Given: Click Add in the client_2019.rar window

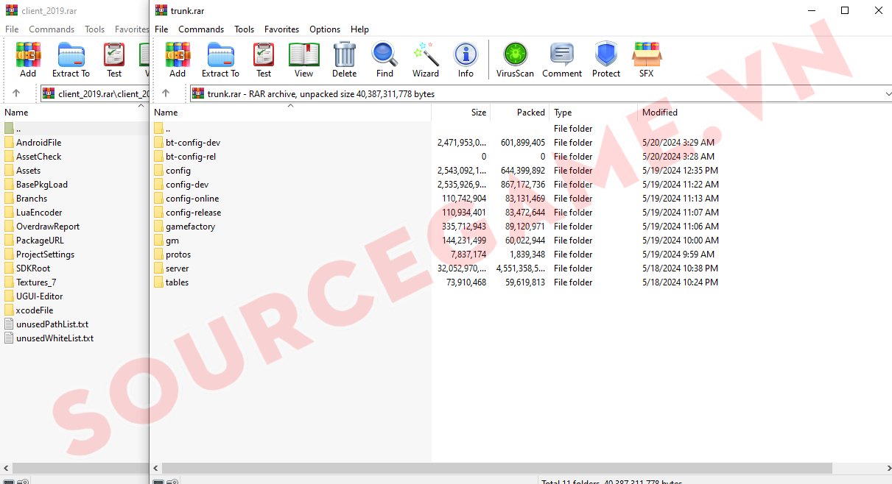Looking at the screenshot, I should click(28, 60).
